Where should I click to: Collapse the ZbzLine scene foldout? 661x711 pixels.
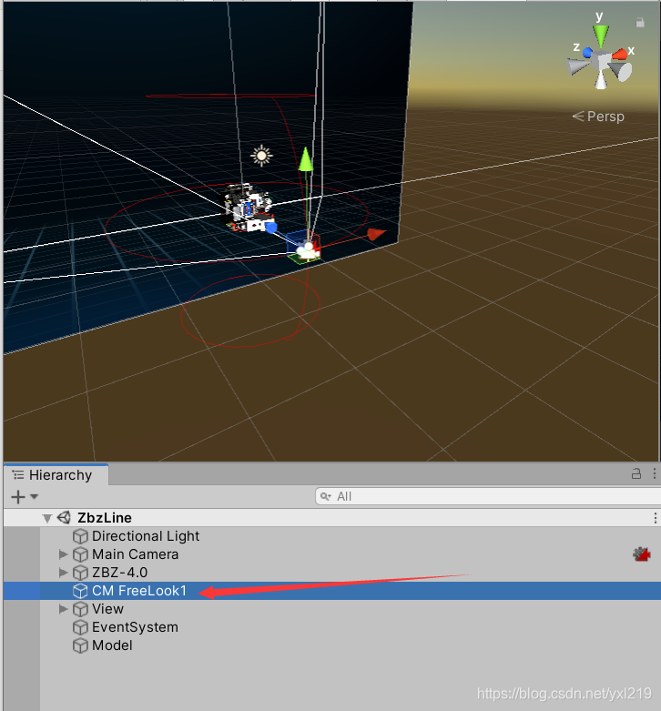click(47, 518)
